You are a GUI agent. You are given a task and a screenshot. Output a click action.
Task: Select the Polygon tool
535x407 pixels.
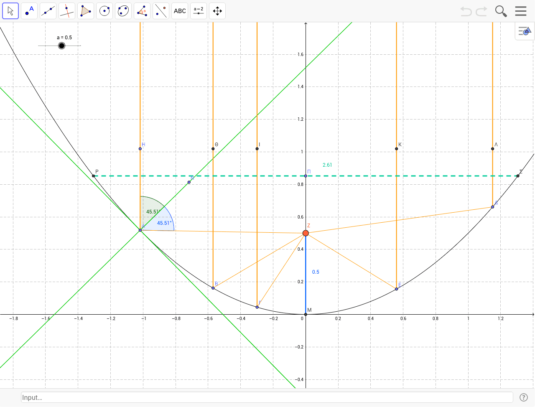point(86,11)
